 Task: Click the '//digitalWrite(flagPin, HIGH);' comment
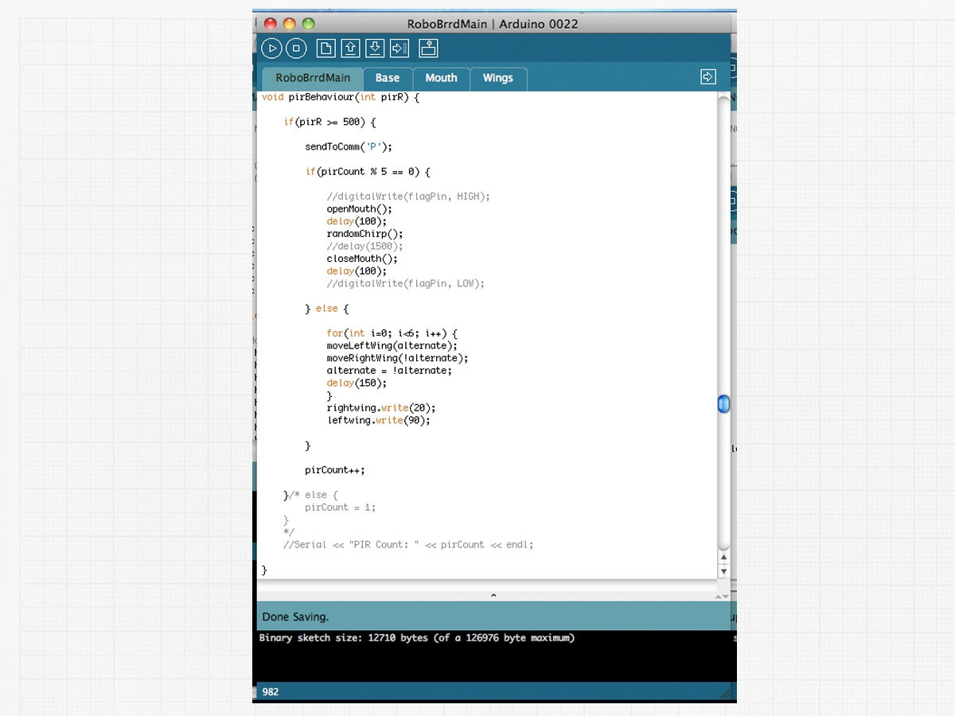click(408, 197)
